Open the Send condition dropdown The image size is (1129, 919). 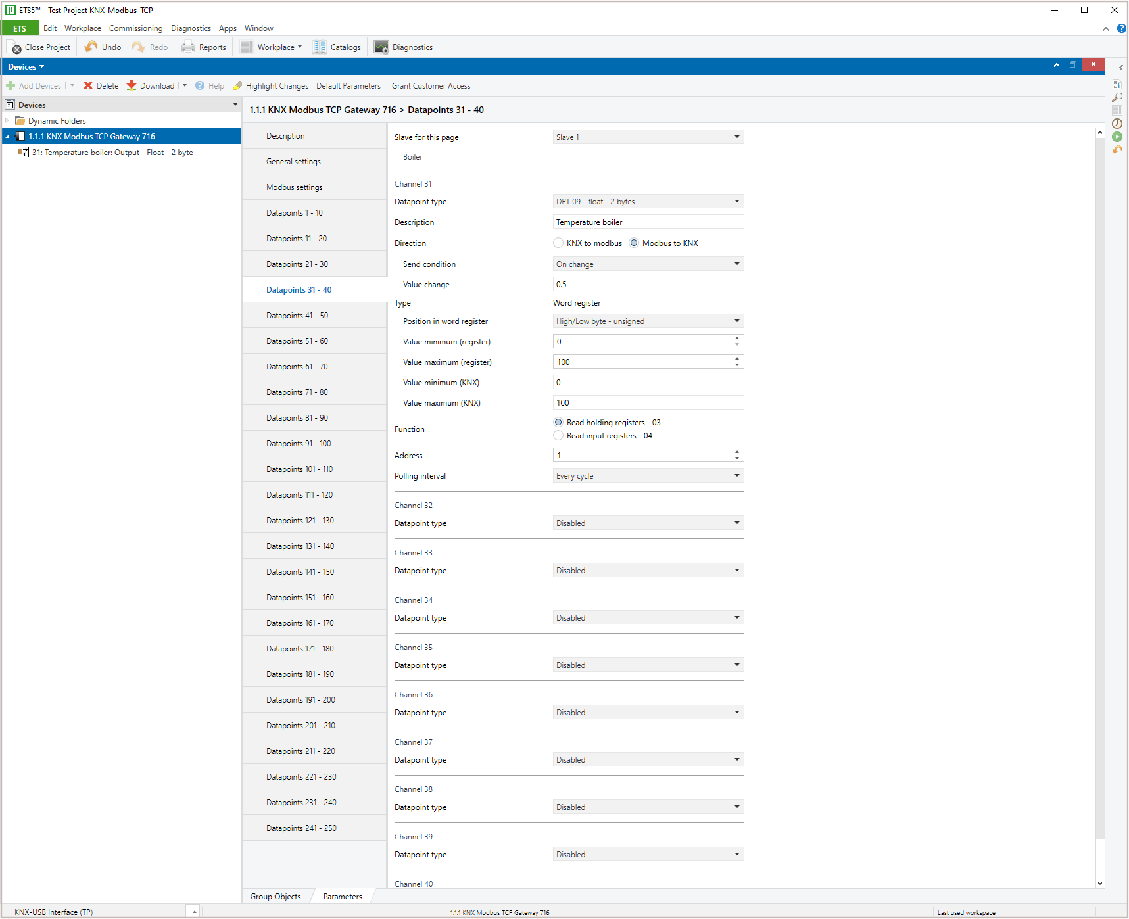pyautogui.click(x=648, y=264)
